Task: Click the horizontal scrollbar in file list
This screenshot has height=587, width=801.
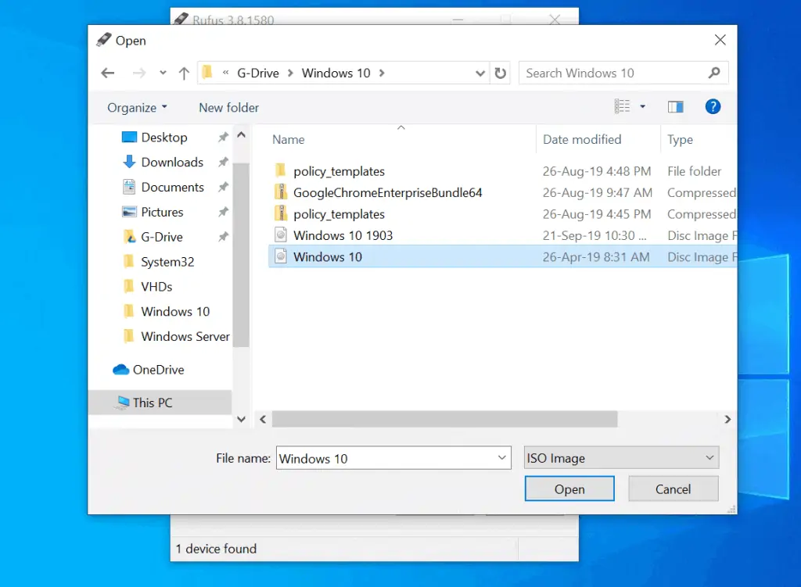Action: click(444, 420)
